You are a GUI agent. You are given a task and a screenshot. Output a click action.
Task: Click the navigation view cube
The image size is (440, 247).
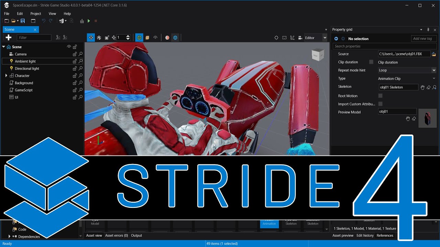coord(317,55)
